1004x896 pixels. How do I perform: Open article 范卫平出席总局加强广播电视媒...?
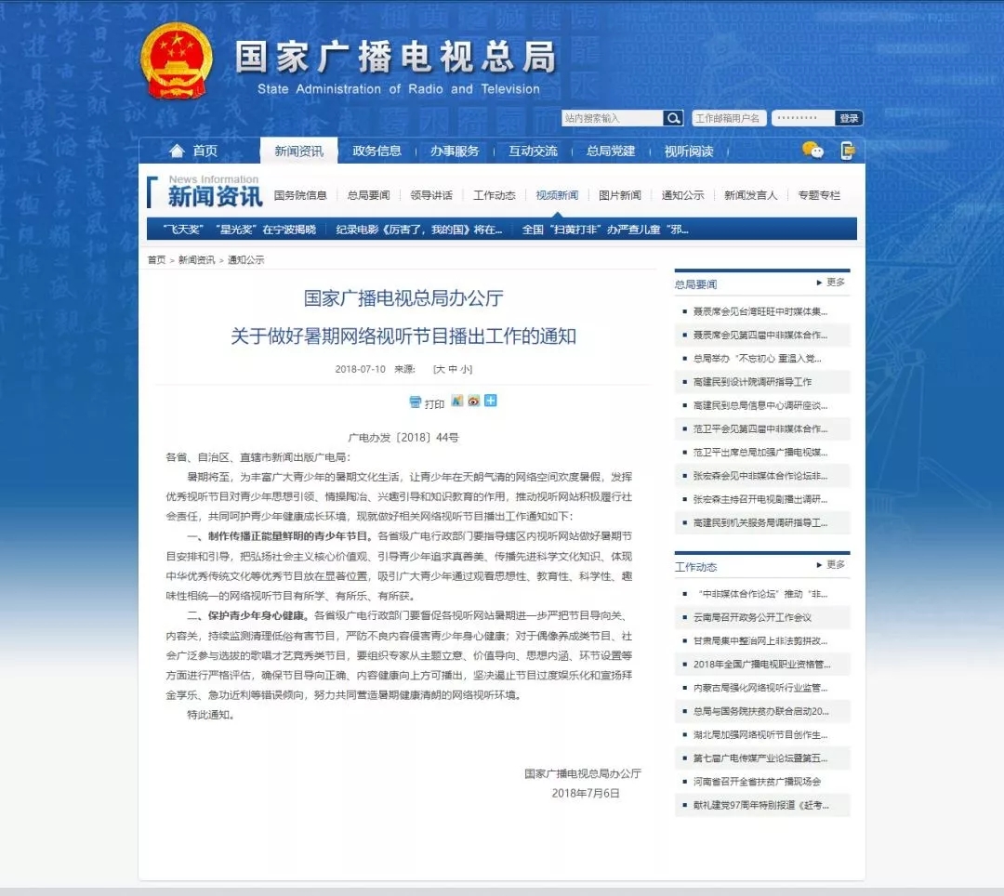pos(760,453)
